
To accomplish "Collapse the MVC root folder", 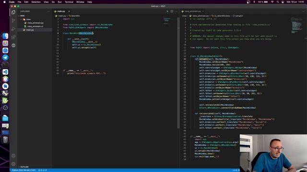I will [x=23, y=16].
